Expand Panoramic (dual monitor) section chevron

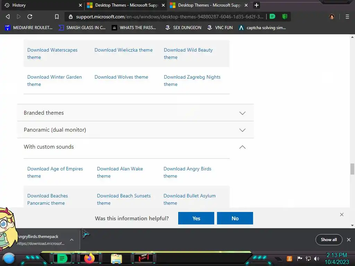(242, 130)
